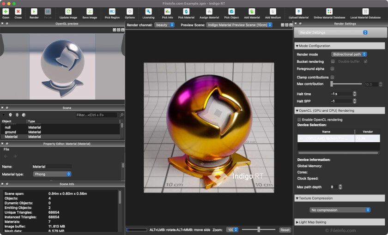
Task: Open the Licensing tool
Action: (148, 12)
